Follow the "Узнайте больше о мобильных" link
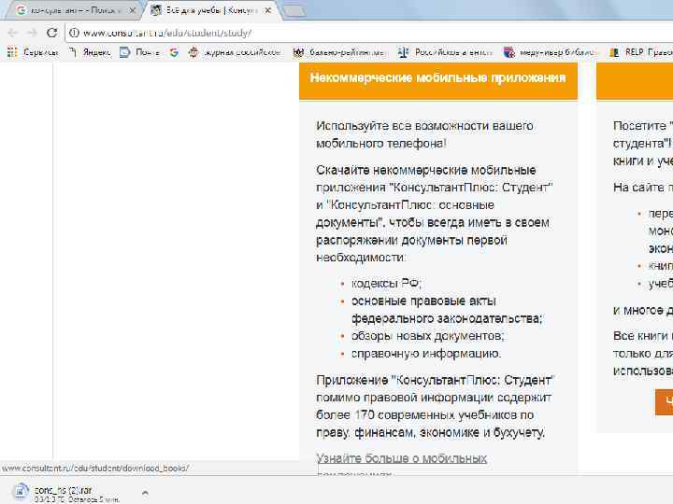Viewport: 673px width, 504px height. coord(401,458)
